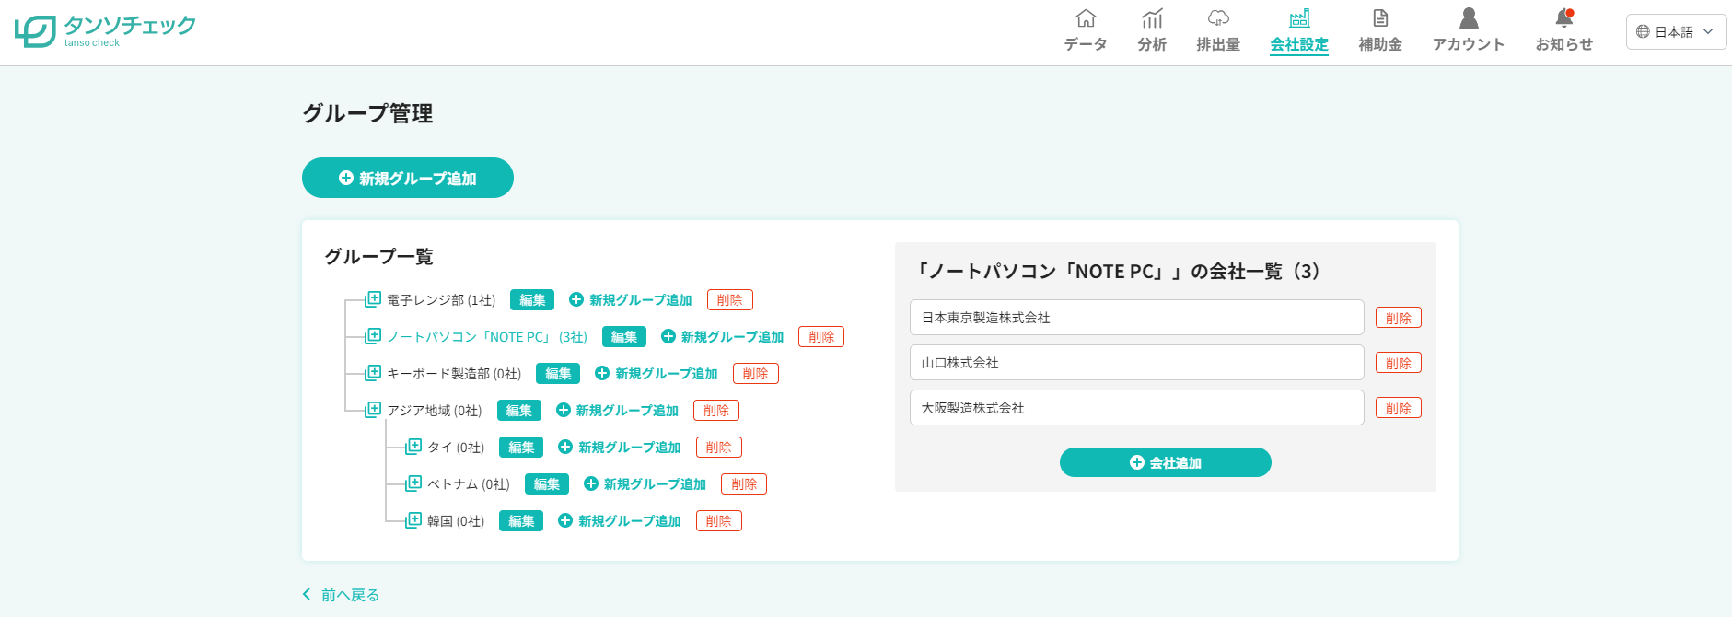Image resolution: width=1732 pixels, height=617 pixels.
Task: Expand the ベトナム tree node
Action: [413, 483]
